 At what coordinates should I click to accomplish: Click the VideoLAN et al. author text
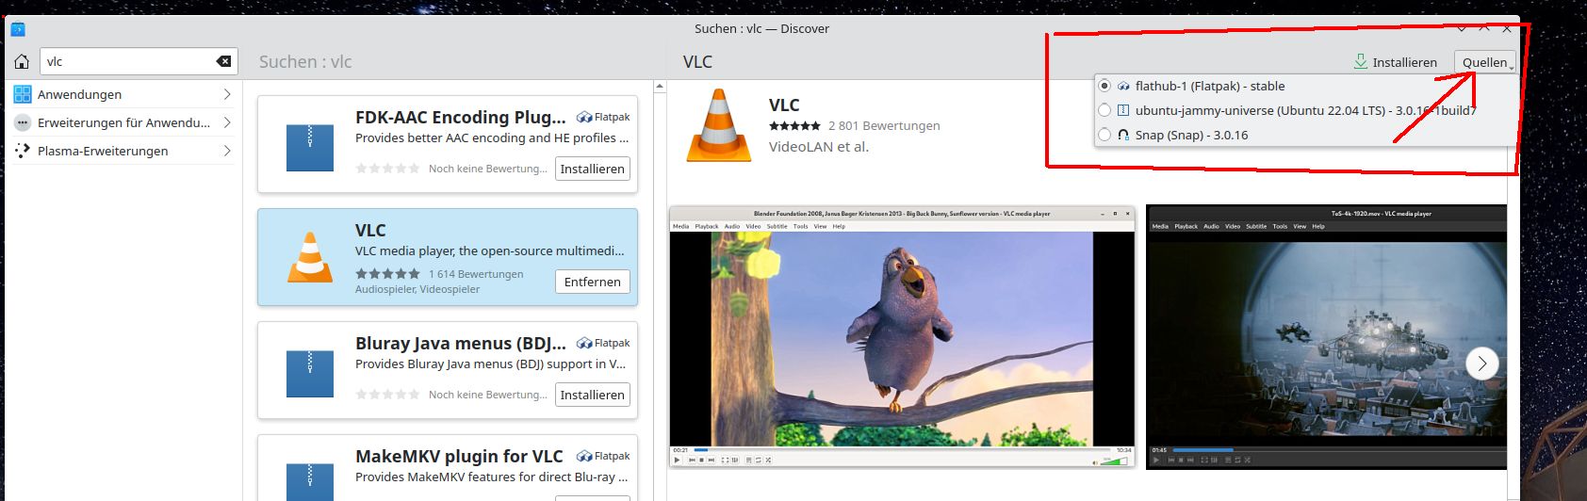click(819, 147)
